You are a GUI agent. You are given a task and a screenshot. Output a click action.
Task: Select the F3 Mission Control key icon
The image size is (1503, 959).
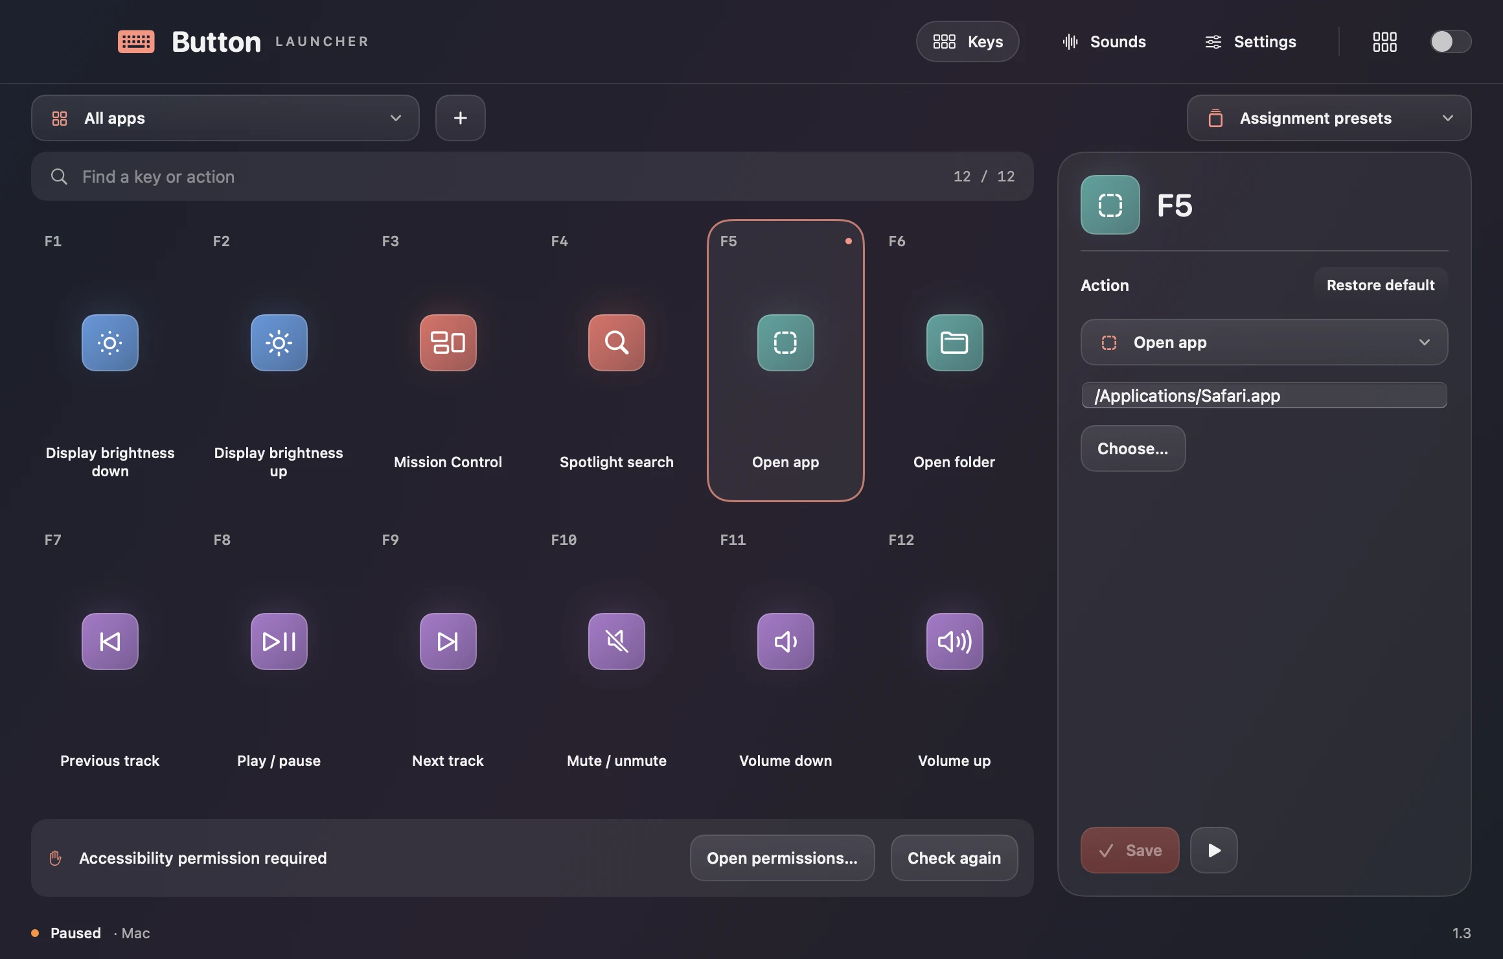448,343
